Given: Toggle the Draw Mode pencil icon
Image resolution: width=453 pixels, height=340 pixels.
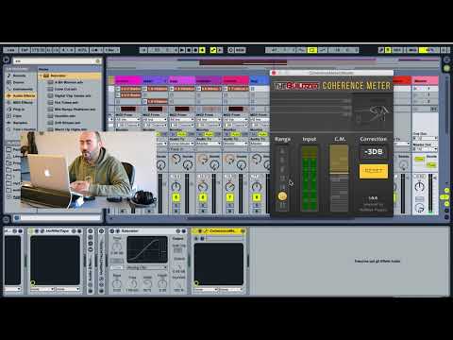Looking at the screenshot, I should [x=381, y=50].
